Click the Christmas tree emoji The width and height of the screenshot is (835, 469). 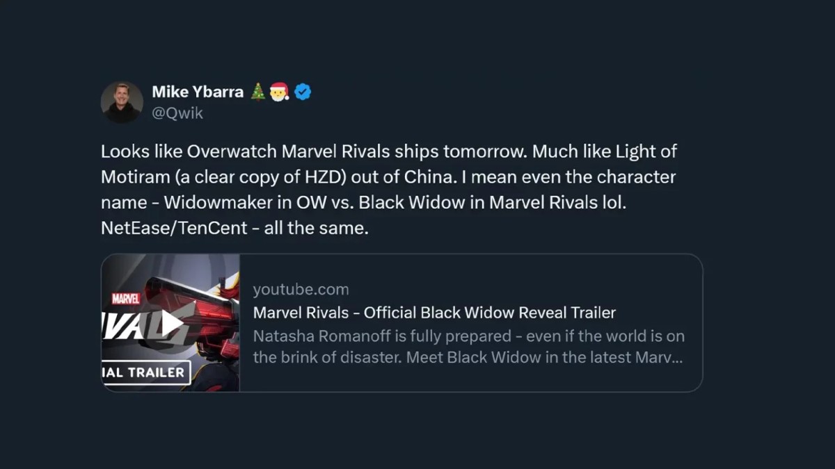coord(258,92)
